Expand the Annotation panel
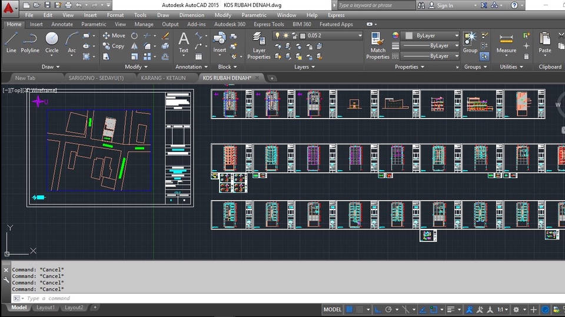This screenshot has width=565, height=317. coord(191,67)
